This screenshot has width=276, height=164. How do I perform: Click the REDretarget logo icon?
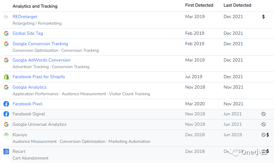[x=6, y=17]
